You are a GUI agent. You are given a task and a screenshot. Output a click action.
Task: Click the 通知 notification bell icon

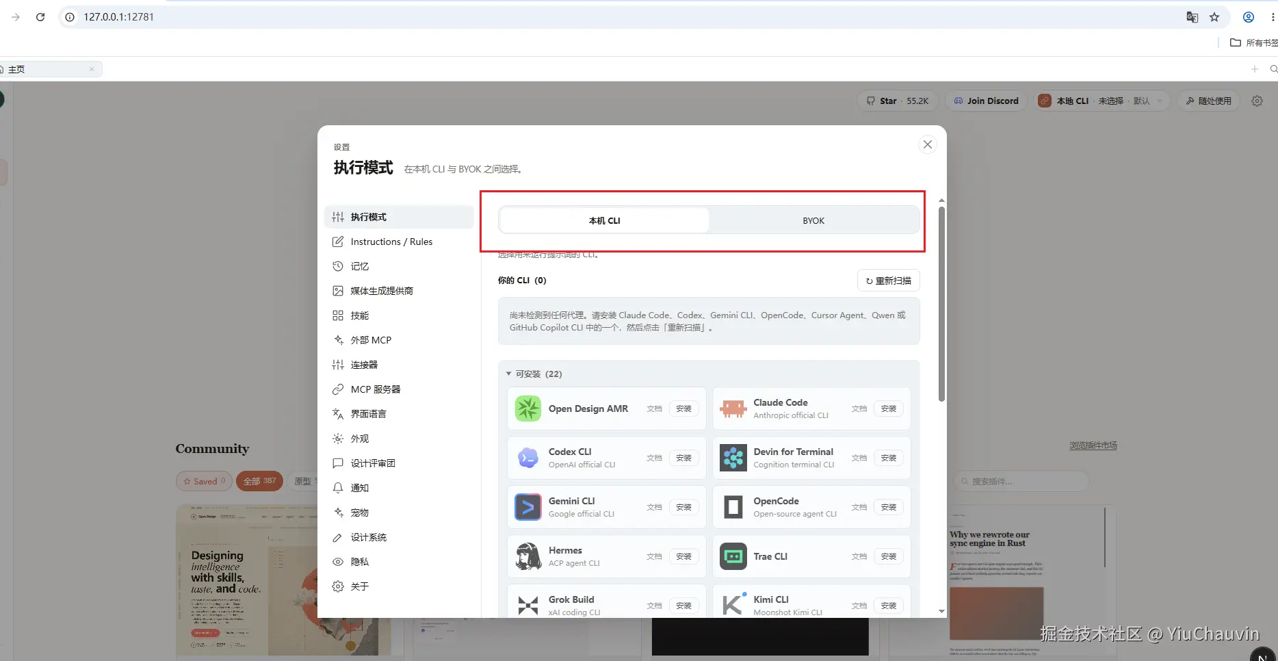pos(338,488)
